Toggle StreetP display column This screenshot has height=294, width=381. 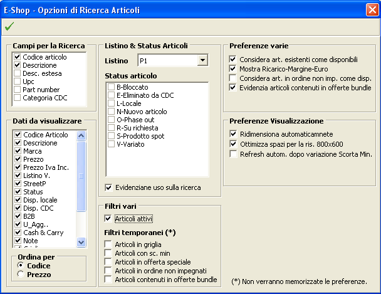[18, 184]
